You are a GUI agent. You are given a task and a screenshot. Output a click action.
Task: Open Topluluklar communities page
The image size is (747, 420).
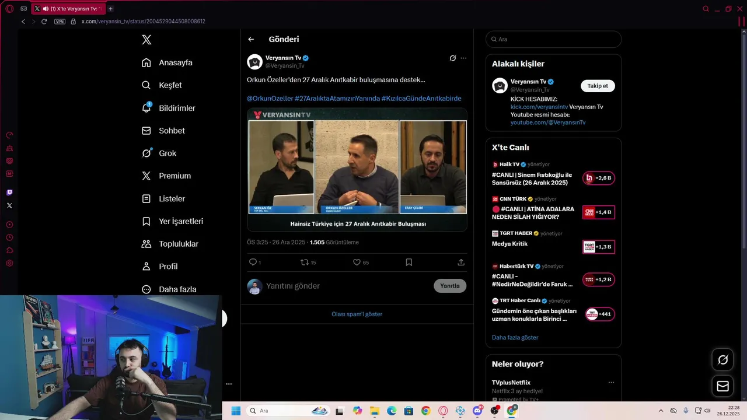(170, 244)
